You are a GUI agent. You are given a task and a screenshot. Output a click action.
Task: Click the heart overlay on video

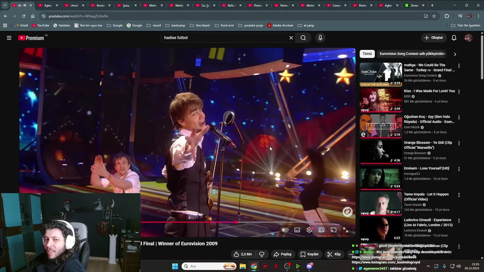(347, 212)
